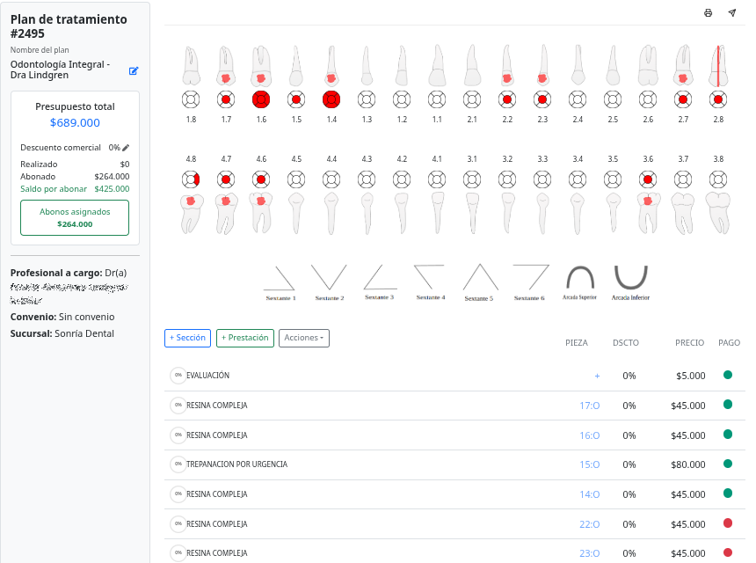The image size is (756, 563).
Task: Select the Arcada Superior icon
Action: pyautogui.click(x=579, y=282)
